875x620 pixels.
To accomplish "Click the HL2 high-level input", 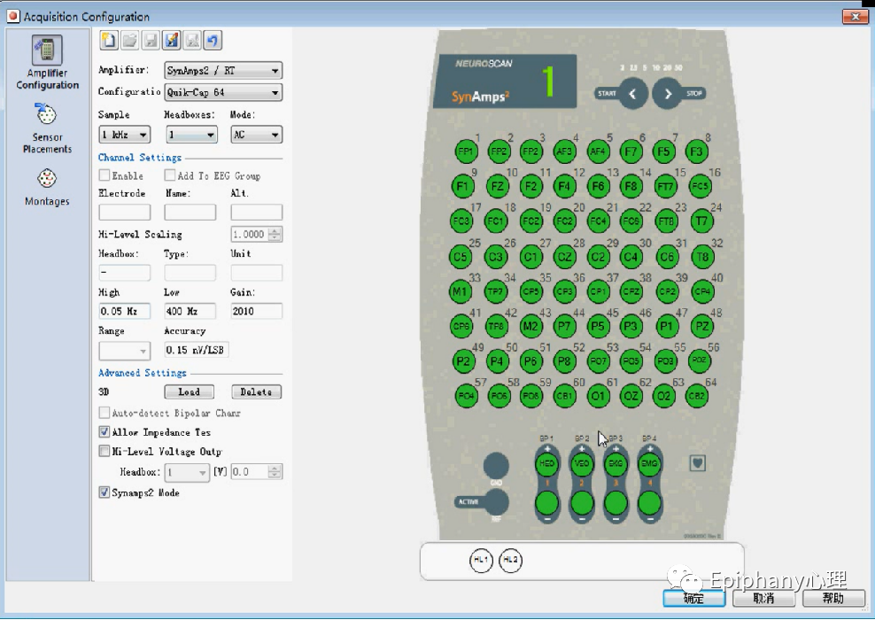I will tap(510, 560).
